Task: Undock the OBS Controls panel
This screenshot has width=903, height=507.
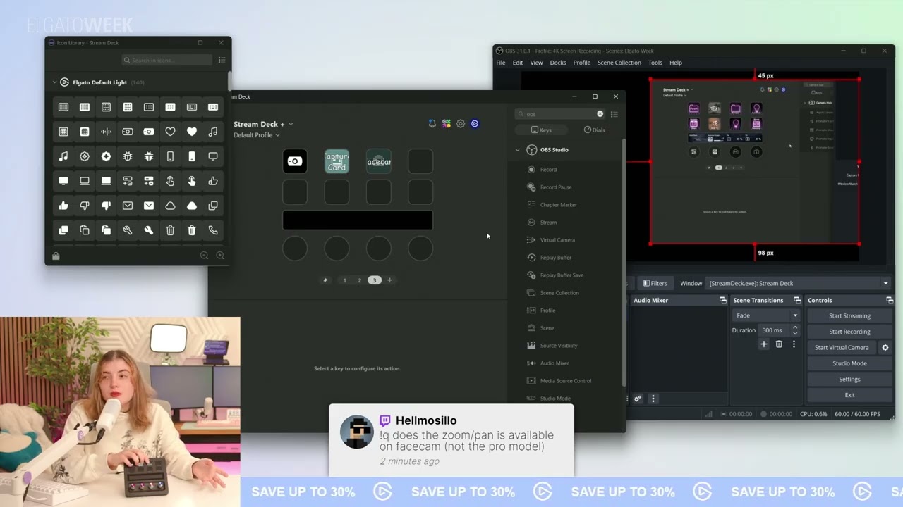Action: tap(889, 300)
